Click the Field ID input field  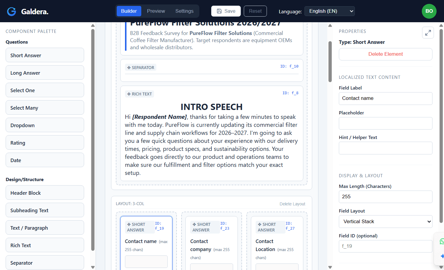coord(385,246)
